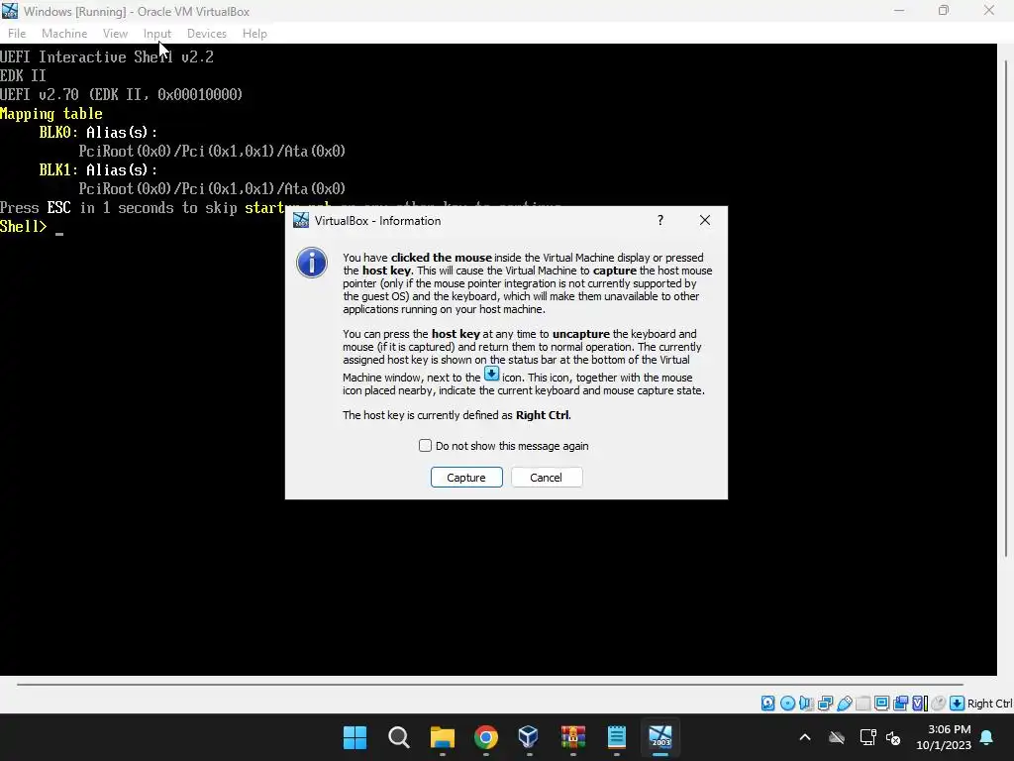1014x761 pixels.
Task: Open the clock showing 3:06 PM
Action: click(x=944, y=737)
